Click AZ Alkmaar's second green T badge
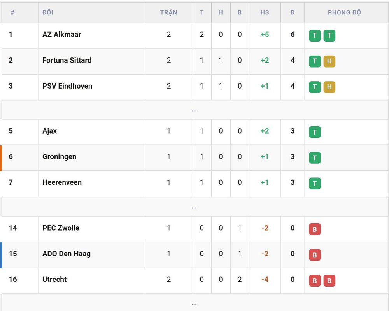This screenshot has width=389, height=311. tap(329, 35)
